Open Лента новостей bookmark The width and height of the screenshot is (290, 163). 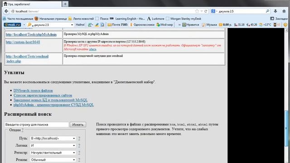tap(81, 19)
